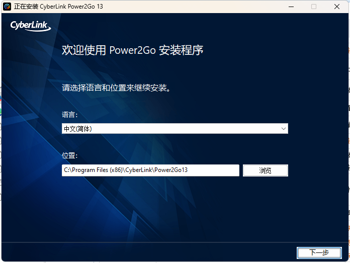Open the 语言 language dropdown
Image resolution: width=350 pixels, height=263 pixels.
point(174,129)
